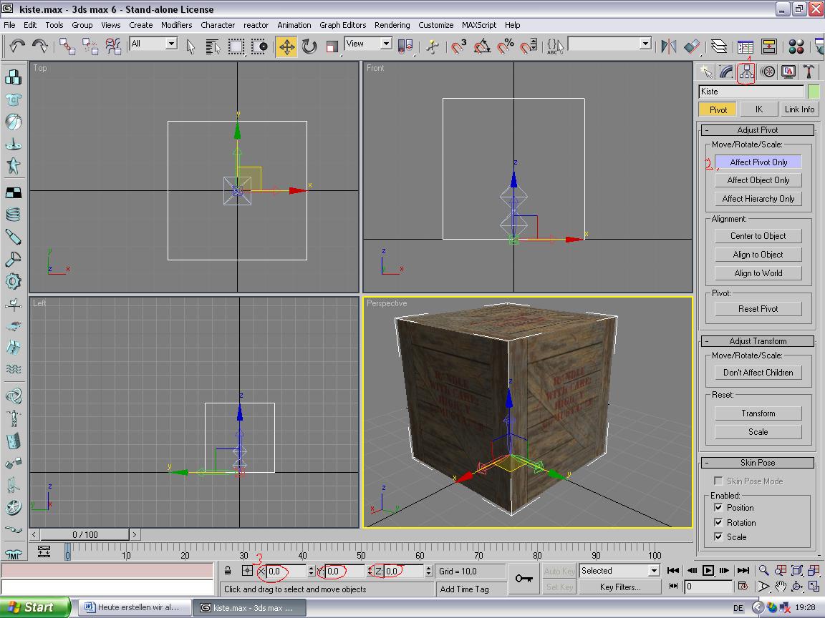Activate Select and Uniform Scale tool
825x618 pixels.
[x=332, y=46]
